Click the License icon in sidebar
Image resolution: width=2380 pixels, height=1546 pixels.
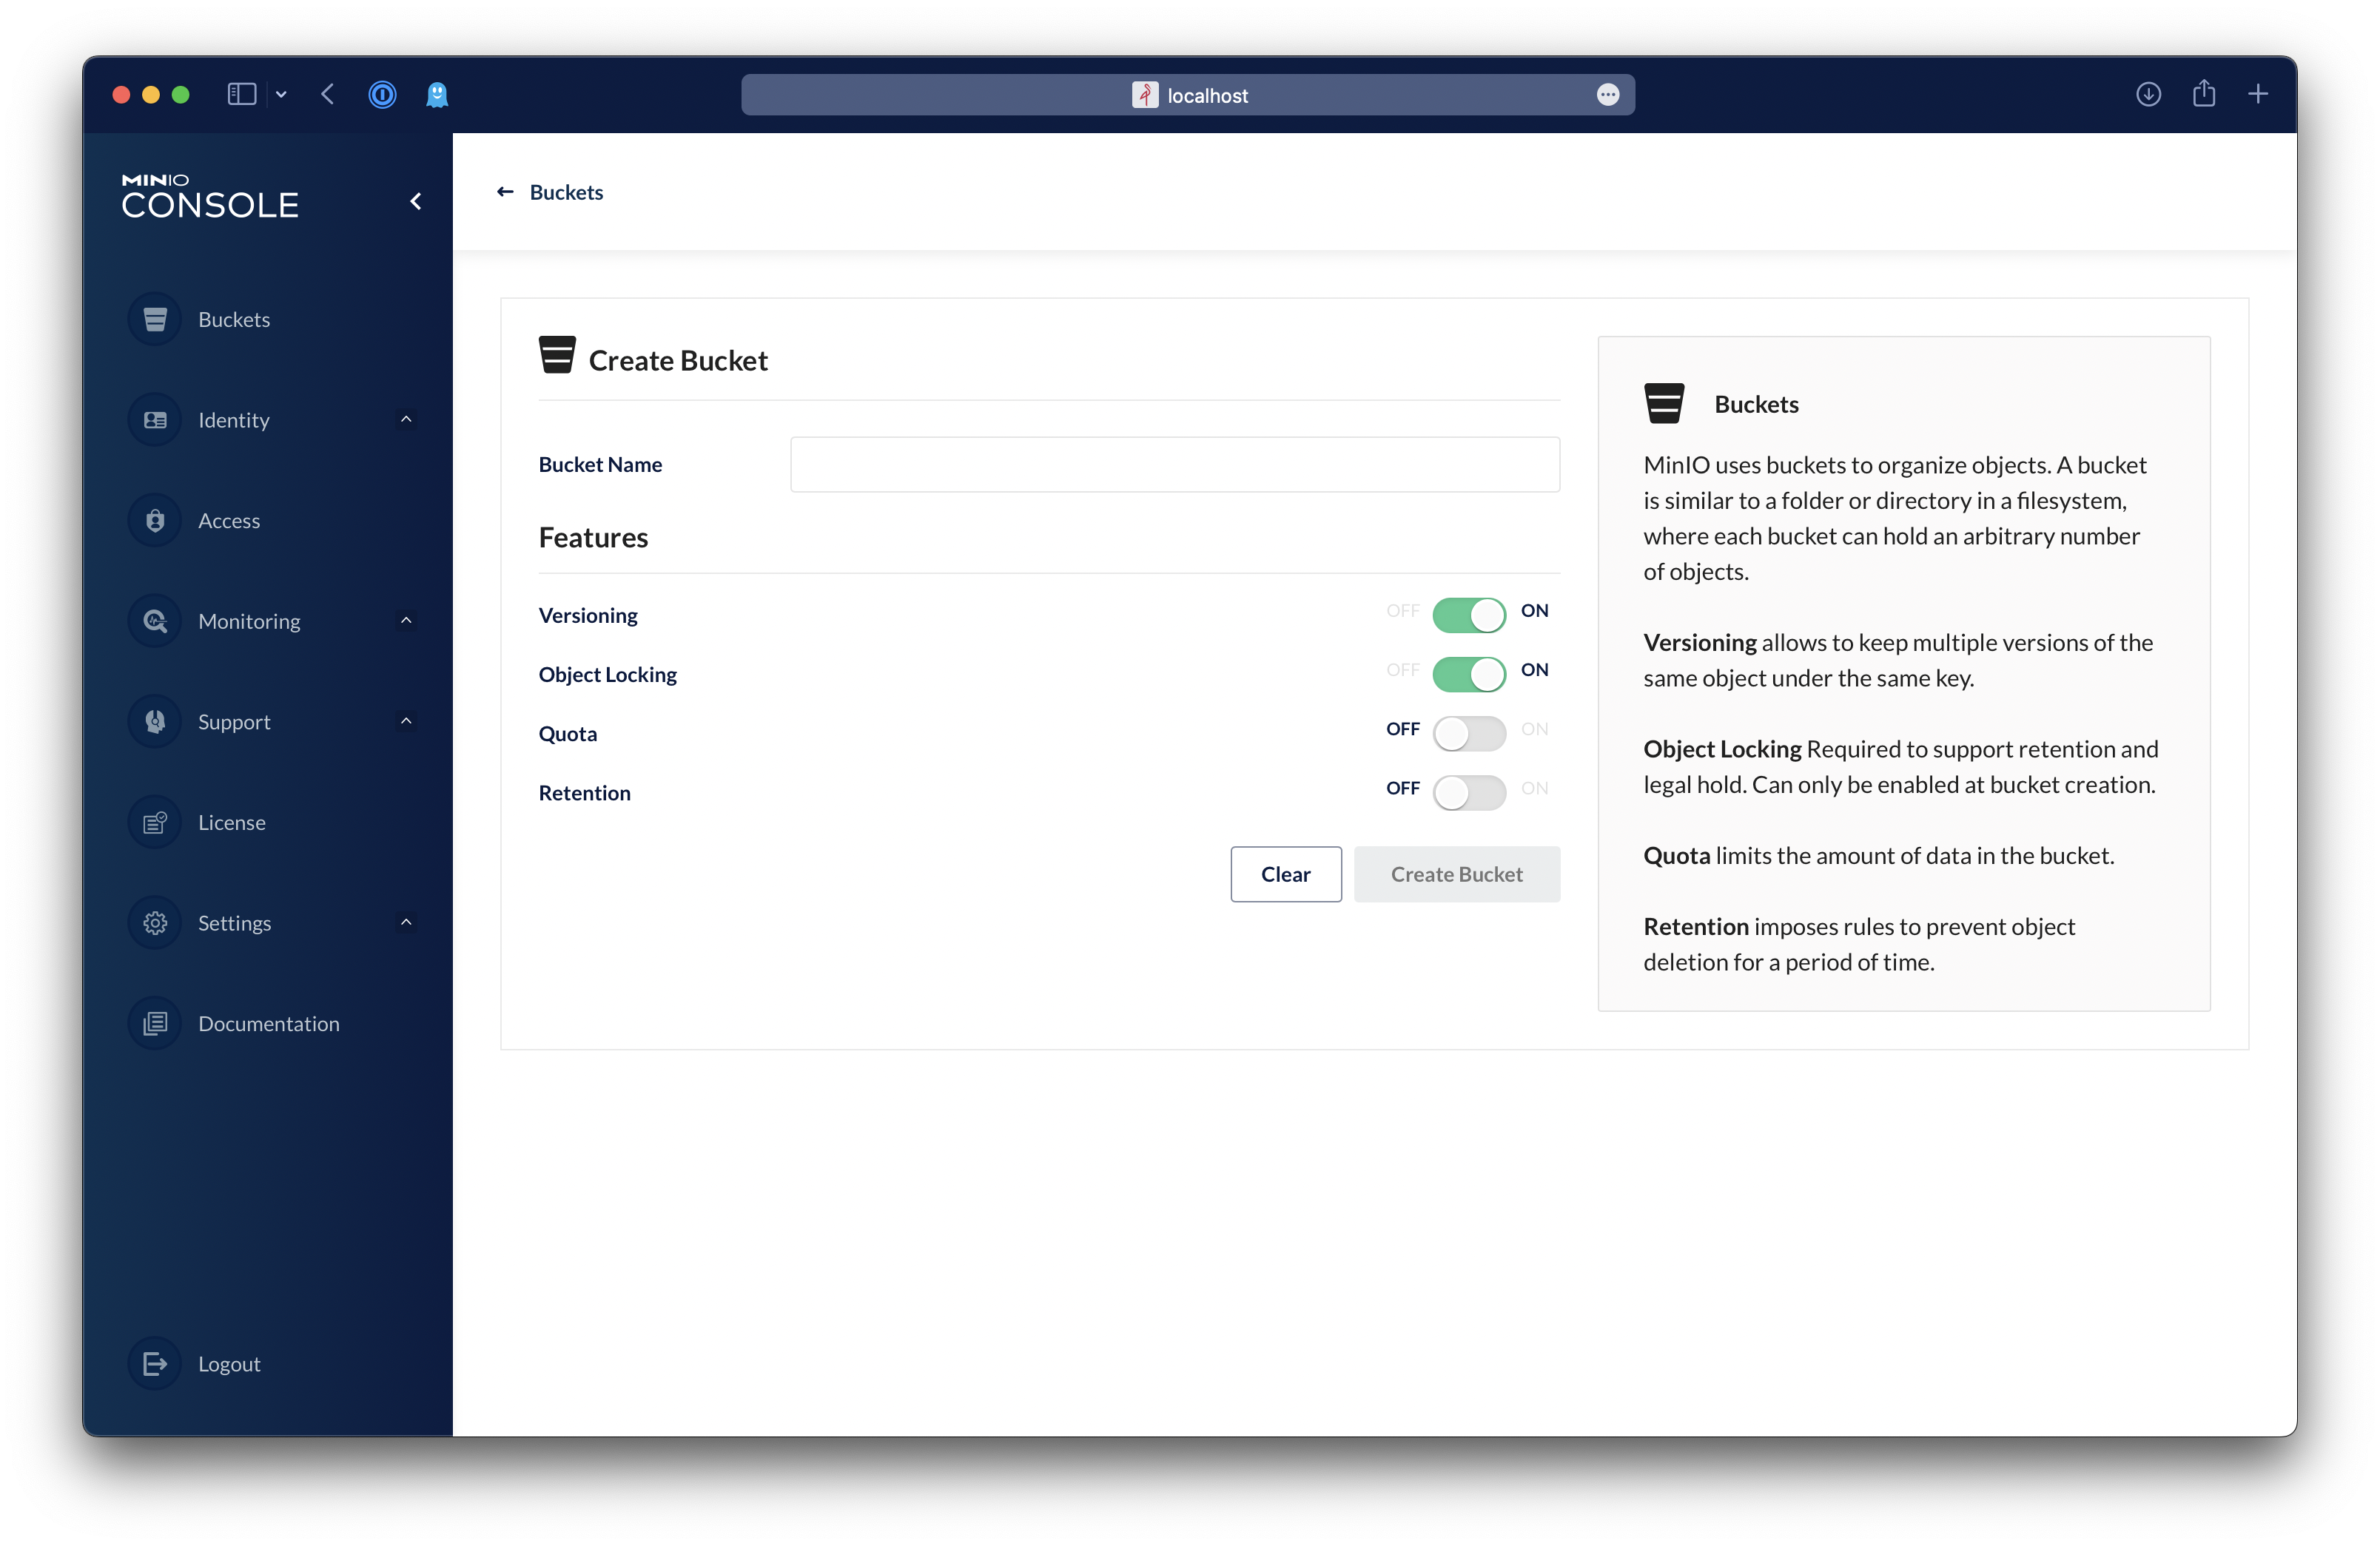coord(155,823)
